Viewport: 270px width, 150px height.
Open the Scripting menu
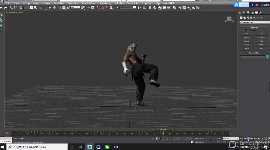(x=146, y=3)
